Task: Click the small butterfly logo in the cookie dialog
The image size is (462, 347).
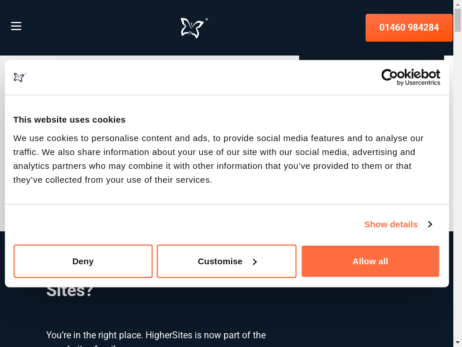Action: pos(20,77)
